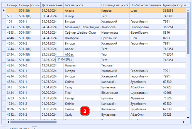Select the surname cell Тестова
Viewport: 192px width, 129px height.
(x=115, y=65)
